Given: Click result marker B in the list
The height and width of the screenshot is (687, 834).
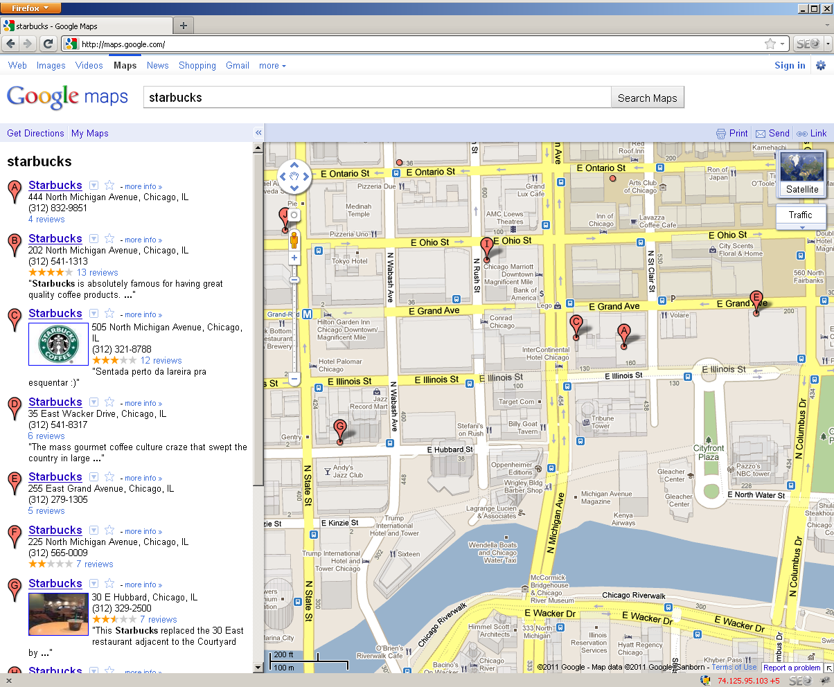Looking at the screenshot, I should point(15,244).
